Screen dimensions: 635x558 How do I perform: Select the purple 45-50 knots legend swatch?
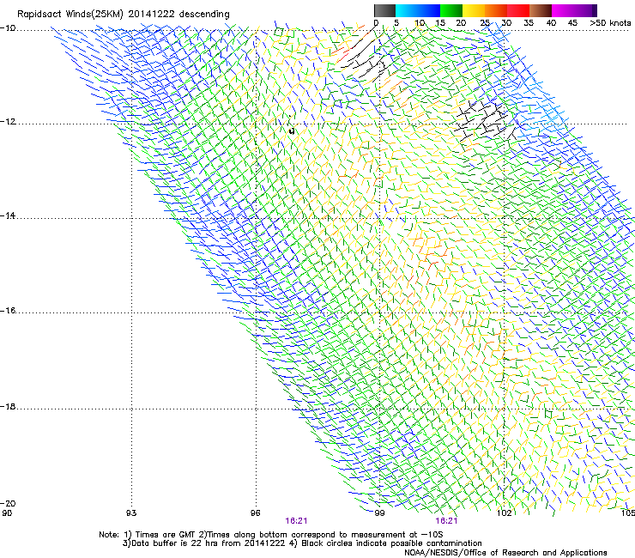[585, 10]
